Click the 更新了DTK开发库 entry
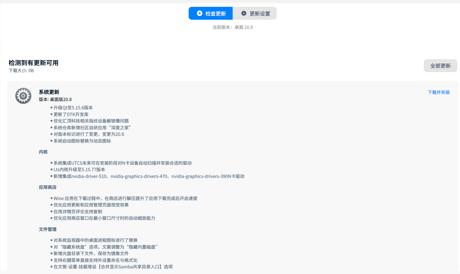 click(71, 114)
